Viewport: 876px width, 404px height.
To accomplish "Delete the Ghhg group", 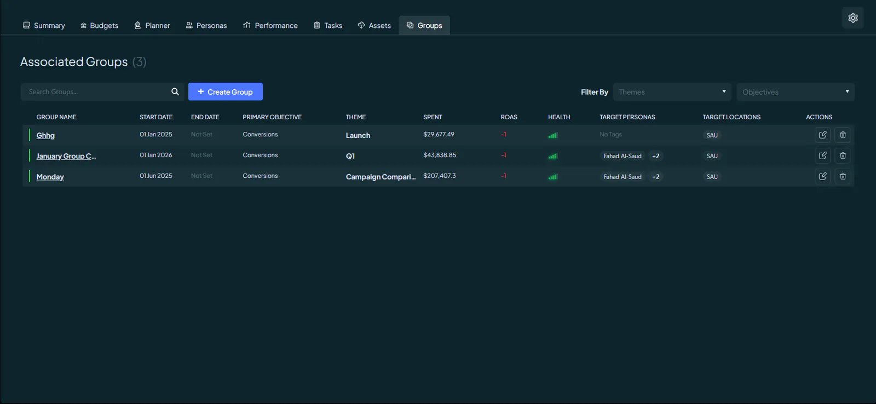I will pos(843,135).
